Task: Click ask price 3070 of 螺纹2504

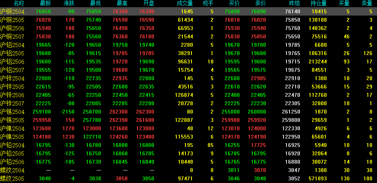Action: (x=260, y=170)
